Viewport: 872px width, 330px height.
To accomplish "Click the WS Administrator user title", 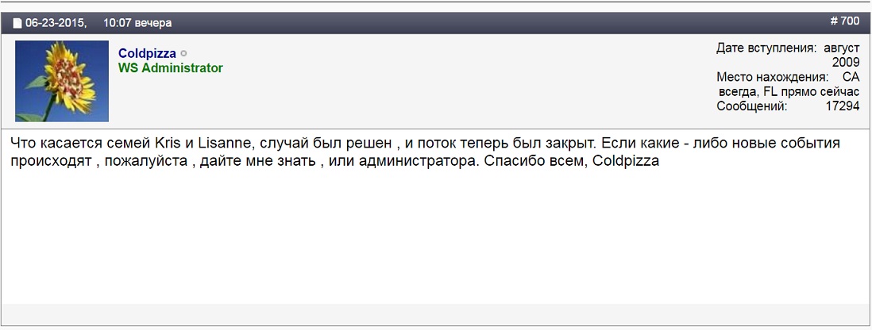I will click(171, 67).
